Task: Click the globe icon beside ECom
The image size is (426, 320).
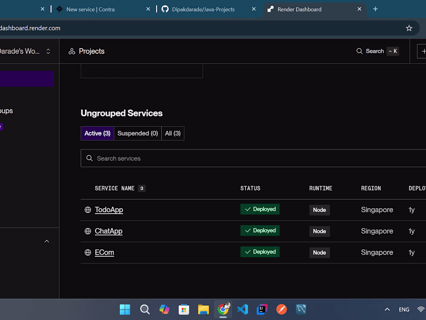Action: click(88, 253)
